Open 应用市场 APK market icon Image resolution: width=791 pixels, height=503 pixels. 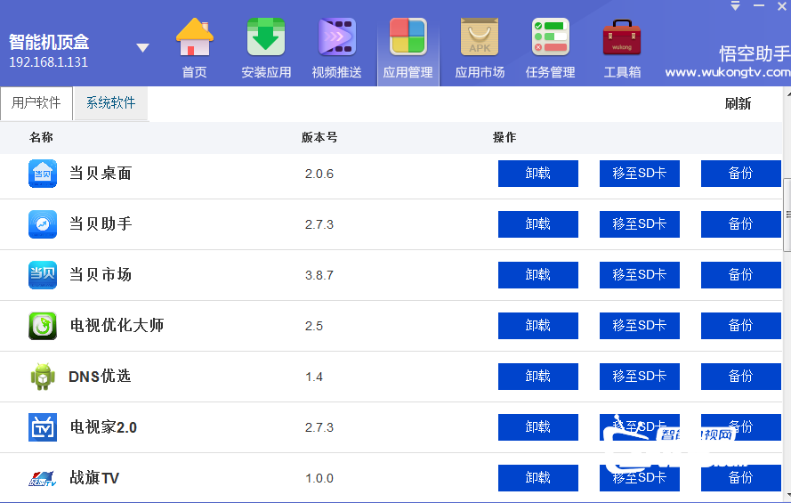480,37
